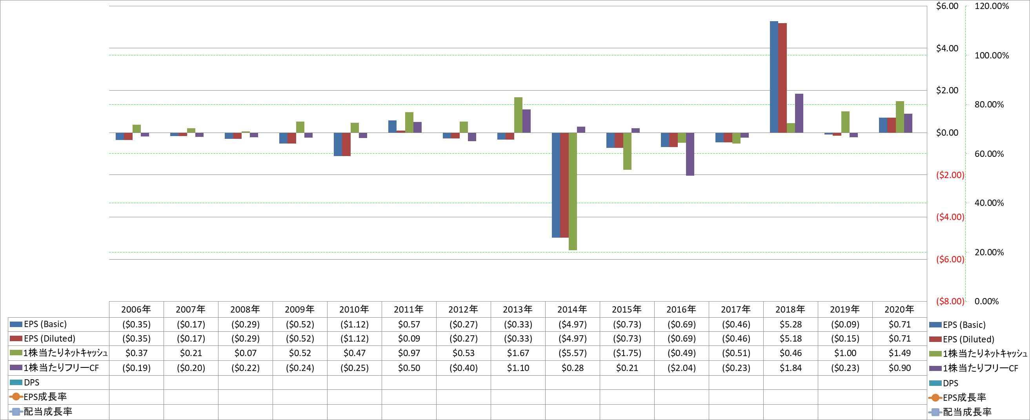This screenshot has height=420, width=1030.
Task: Select the EPS (Diluted) entry in the right-side legend
Action: click(x=962, y=339)
